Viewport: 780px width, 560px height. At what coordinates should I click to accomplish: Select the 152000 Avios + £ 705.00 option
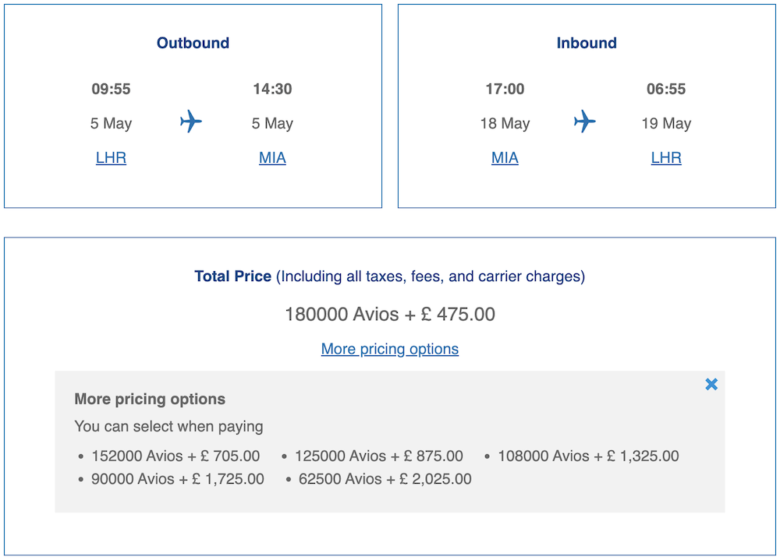tap(175, 456)
